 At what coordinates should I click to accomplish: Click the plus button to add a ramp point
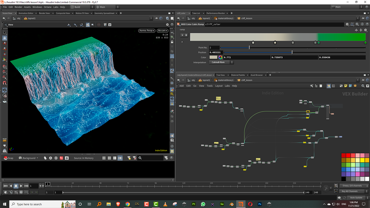pos(186,35)
